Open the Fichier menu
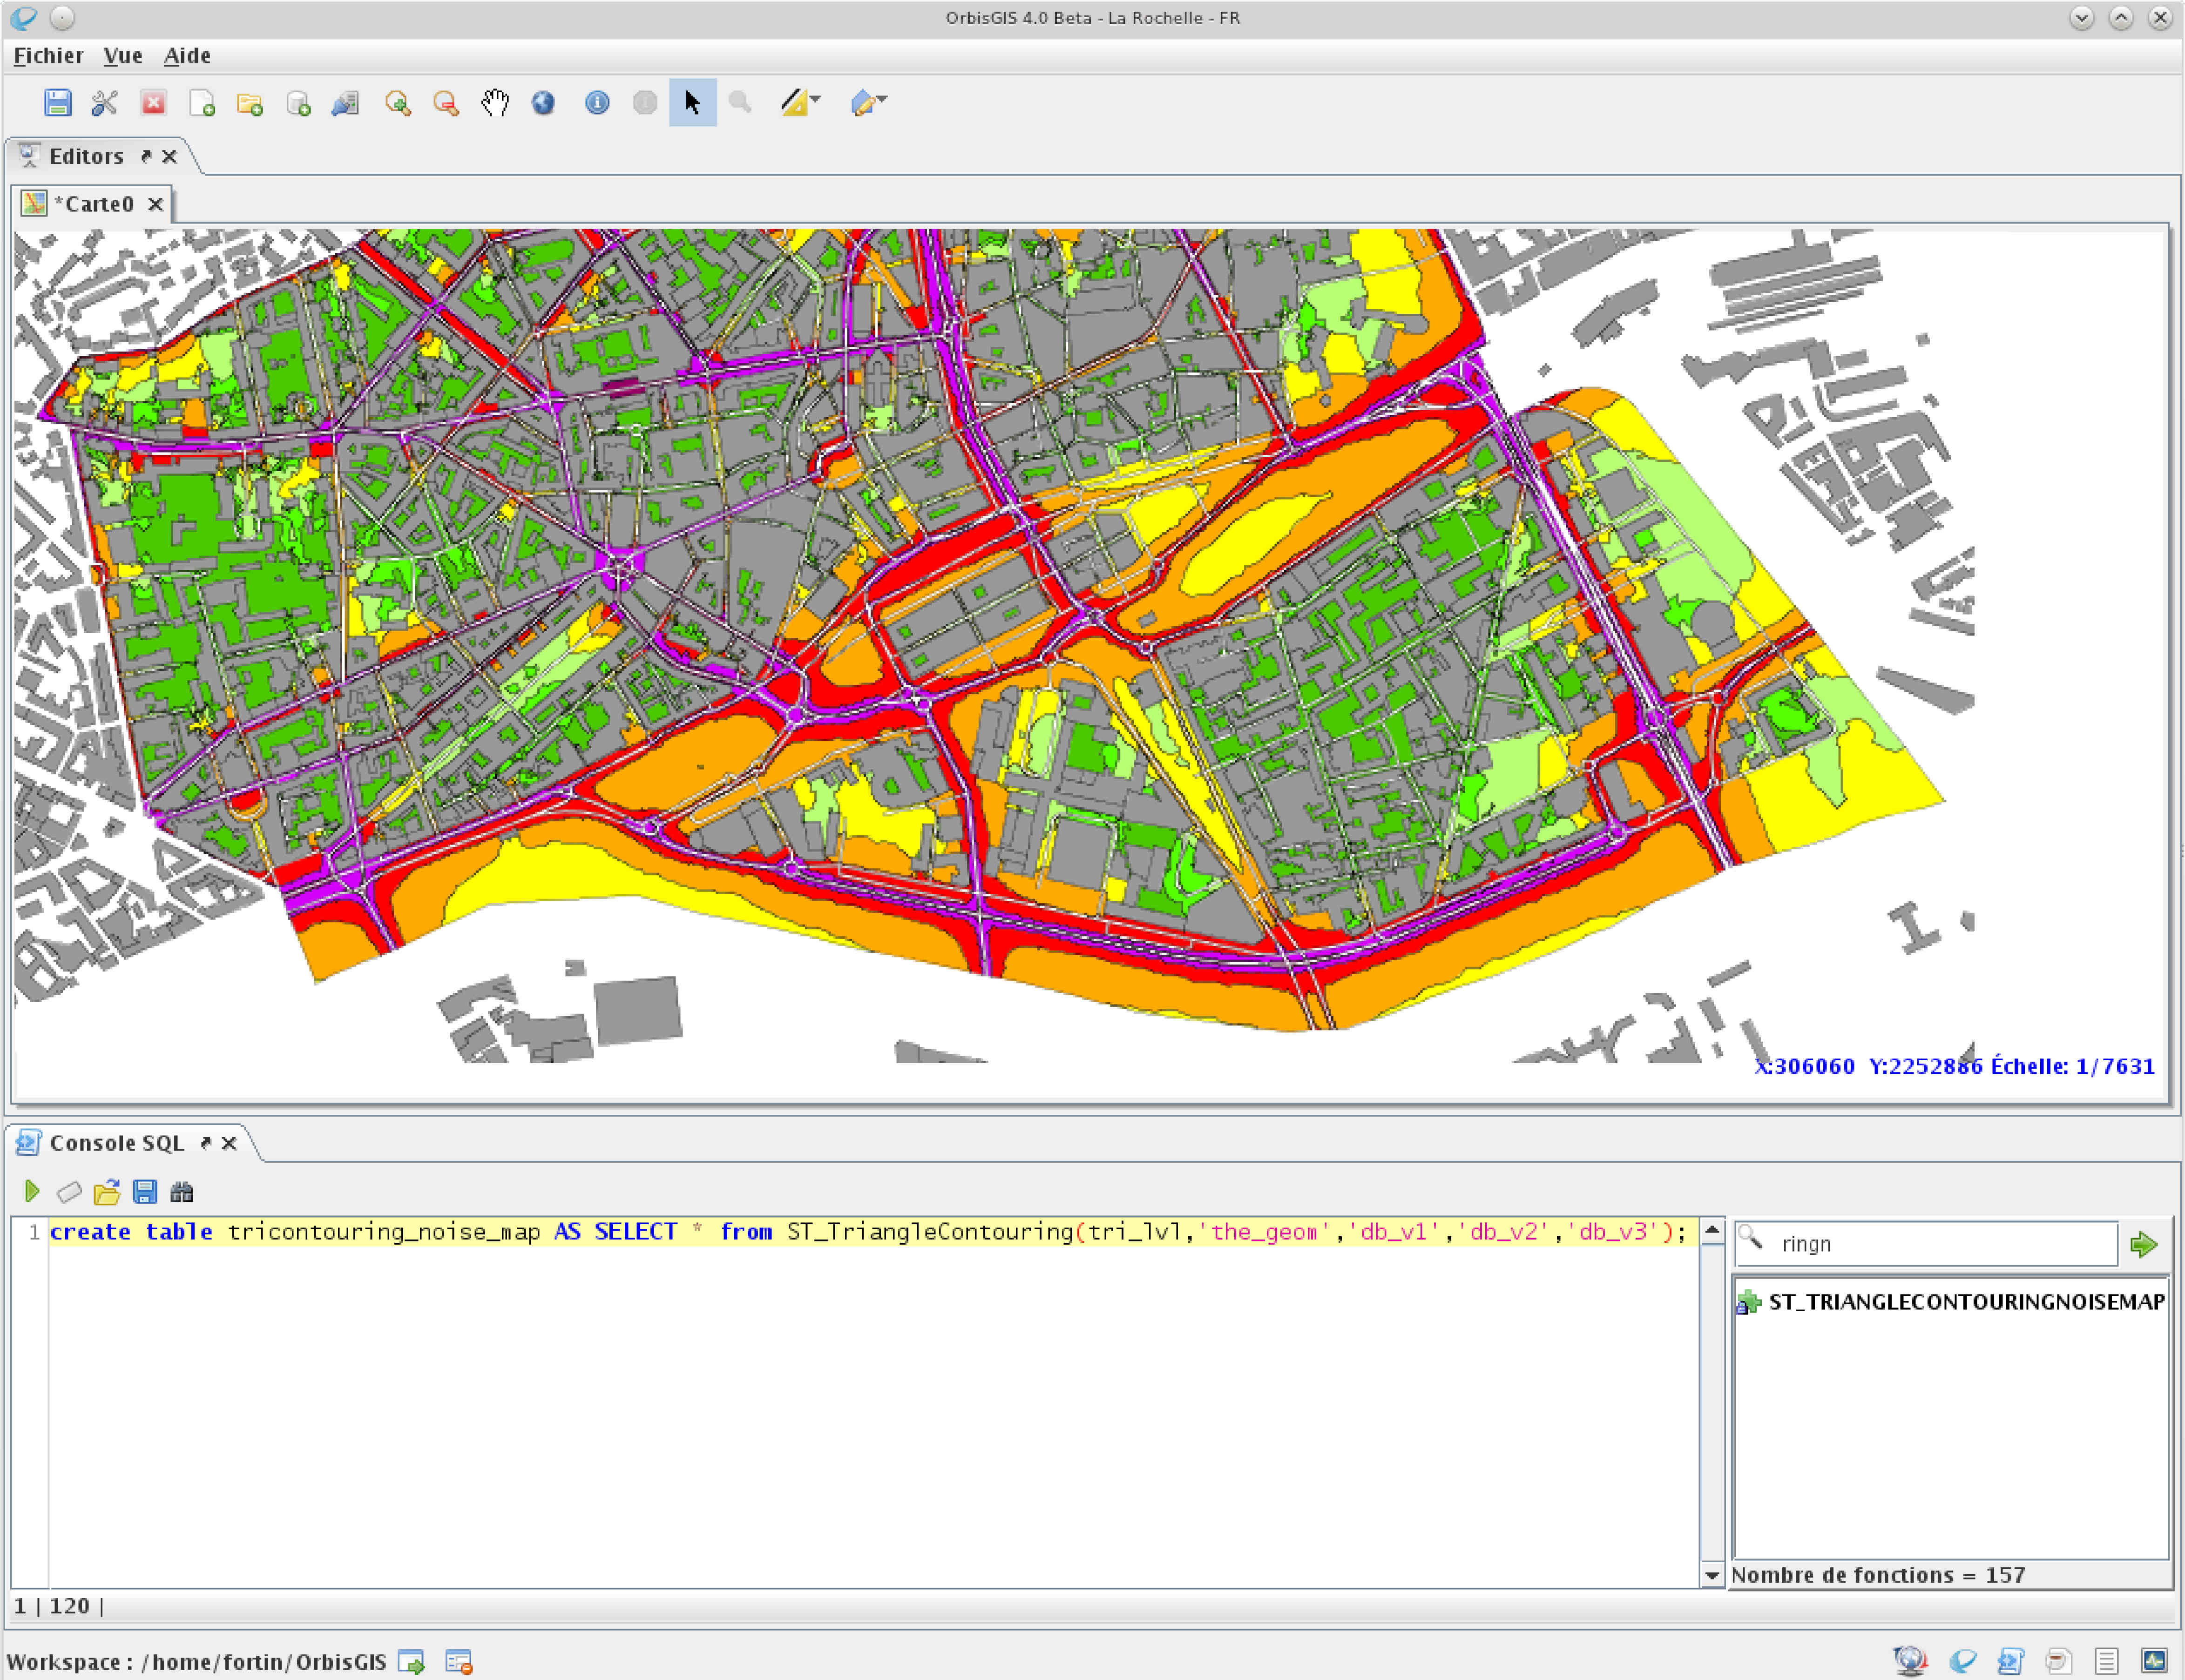The height and width of the screenshot is (1680, 2185). pos(48,56)
